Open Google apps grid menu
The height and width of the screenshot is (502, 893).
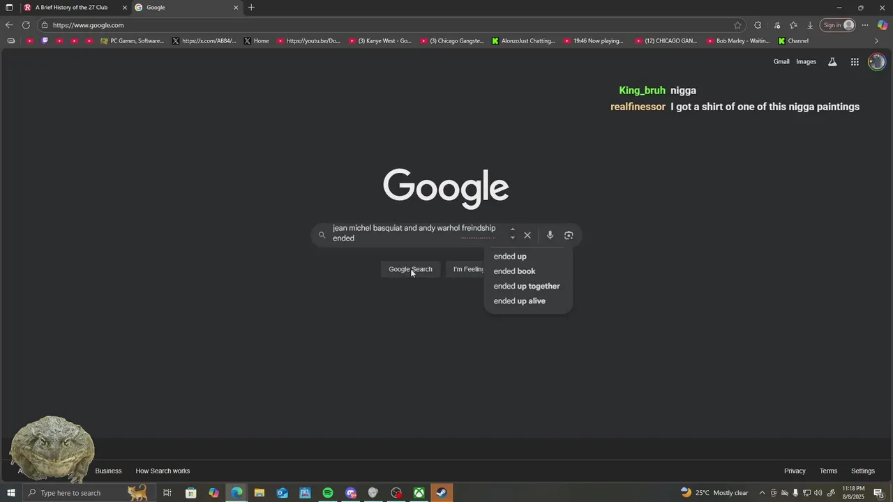pos(855,62)
